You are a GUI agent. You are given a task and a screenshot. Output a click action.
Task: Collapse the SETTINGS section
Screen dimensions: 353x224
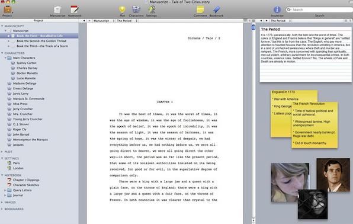coord(2,158)
